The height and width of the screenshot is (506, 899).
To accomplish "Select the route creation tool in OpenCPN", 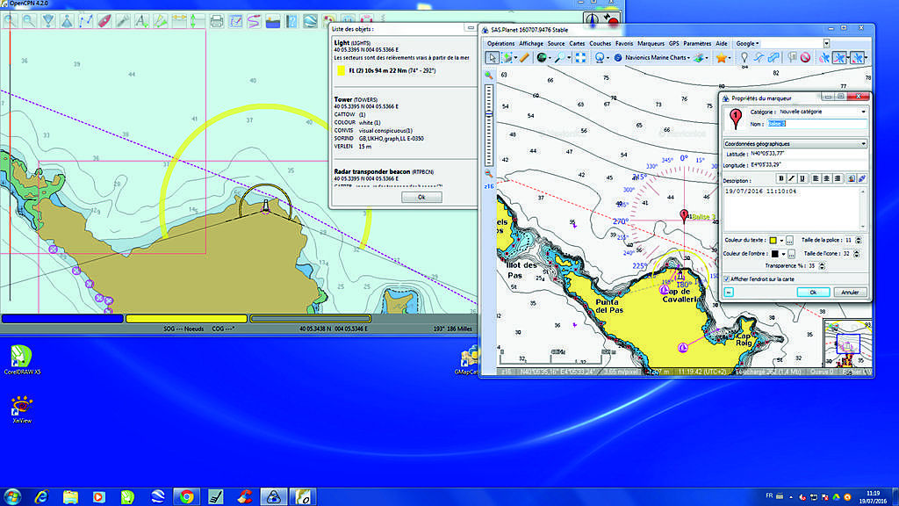I will pyautogui.click(x=86, y=21).
